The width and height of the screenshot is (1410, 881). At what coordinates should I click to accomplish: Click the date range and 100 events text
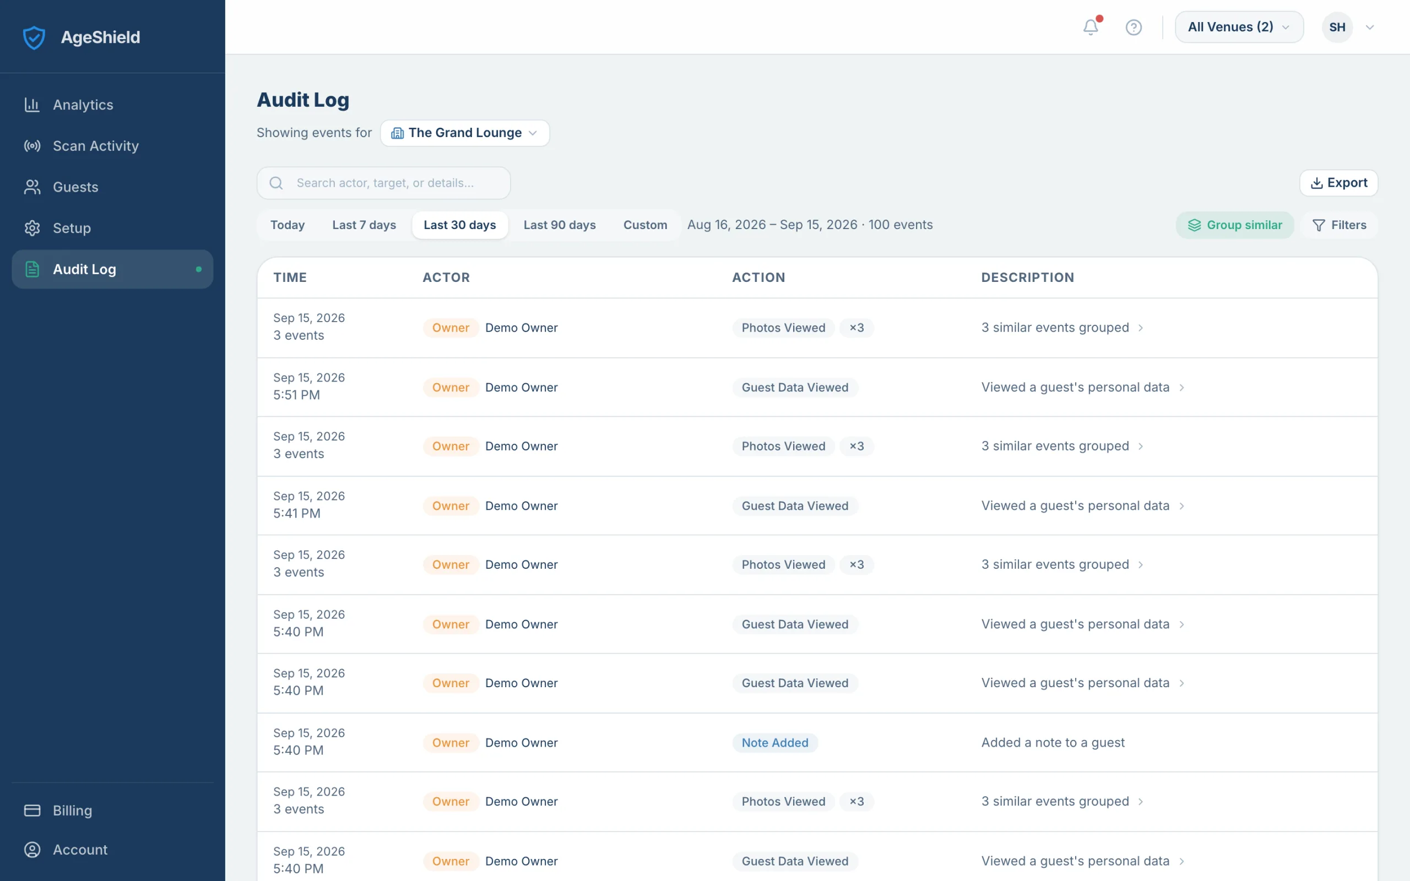[x=810, y=225]
